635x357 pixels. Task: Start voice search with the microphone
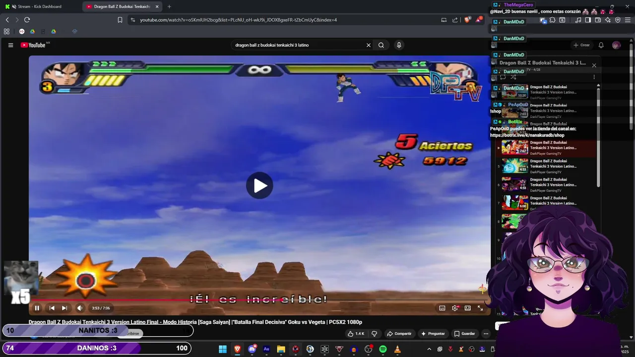click(399, 45)
